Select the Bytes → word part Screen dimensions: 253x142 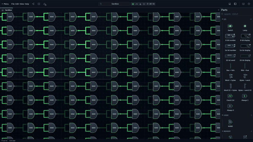point(245,77)
